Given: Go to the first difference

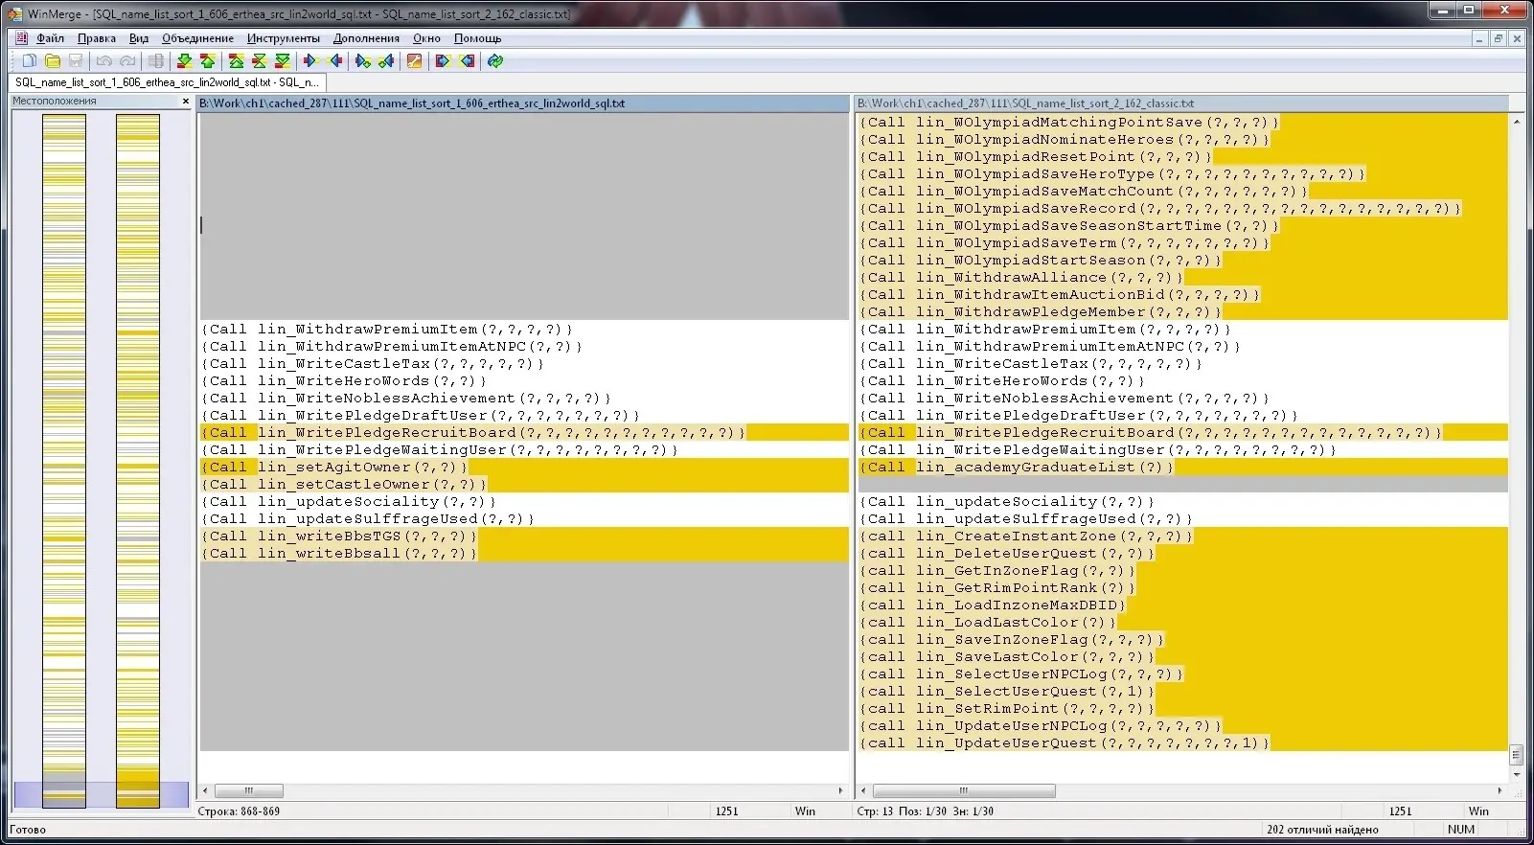Looking at the screenshot, I should coord(237,61).
